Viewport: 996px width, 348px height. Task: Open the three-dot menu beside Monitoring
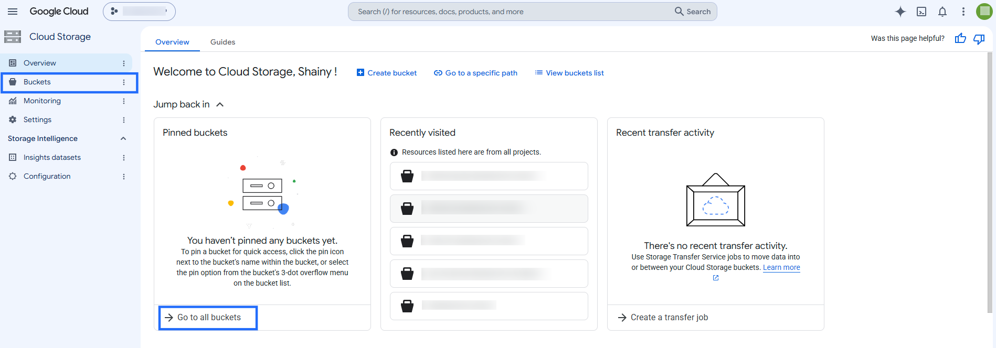[x=124, y=101]
